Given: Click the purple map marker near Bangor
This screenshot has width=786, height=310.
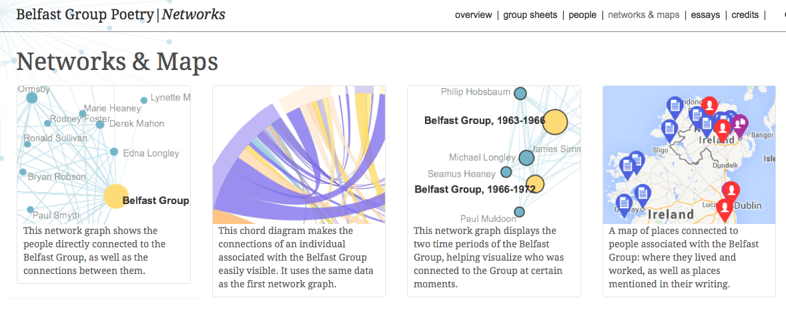Looking at the screenshot, I should tap(740, 124).
